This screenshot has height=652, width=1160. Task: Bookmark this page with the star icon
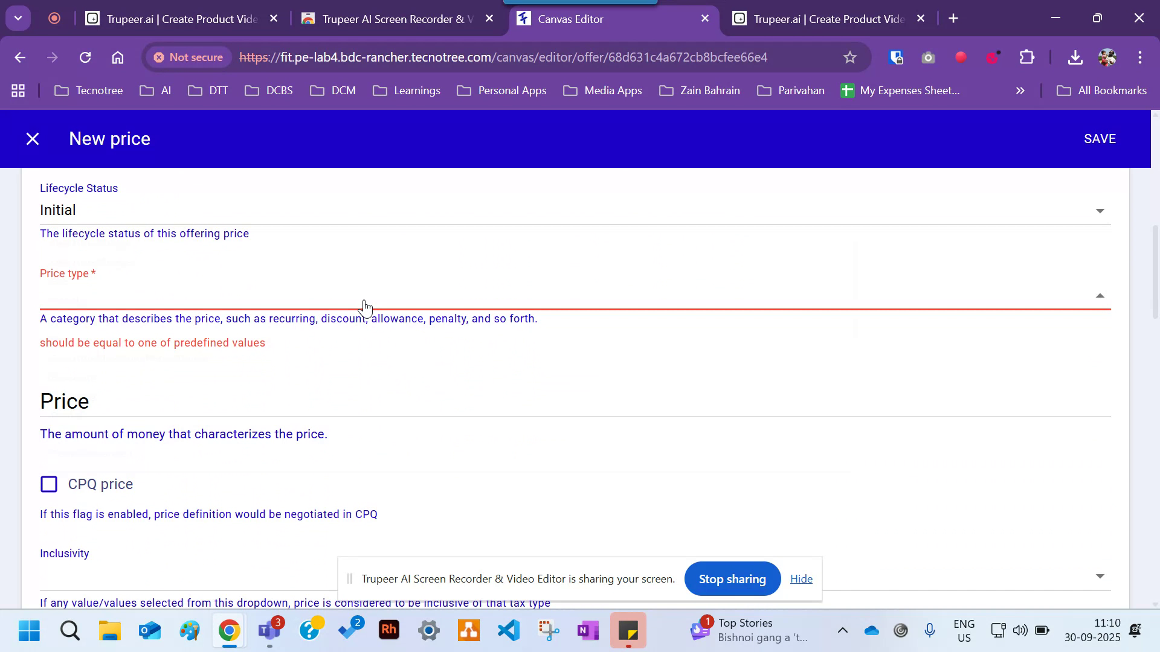tap(849, 57)
